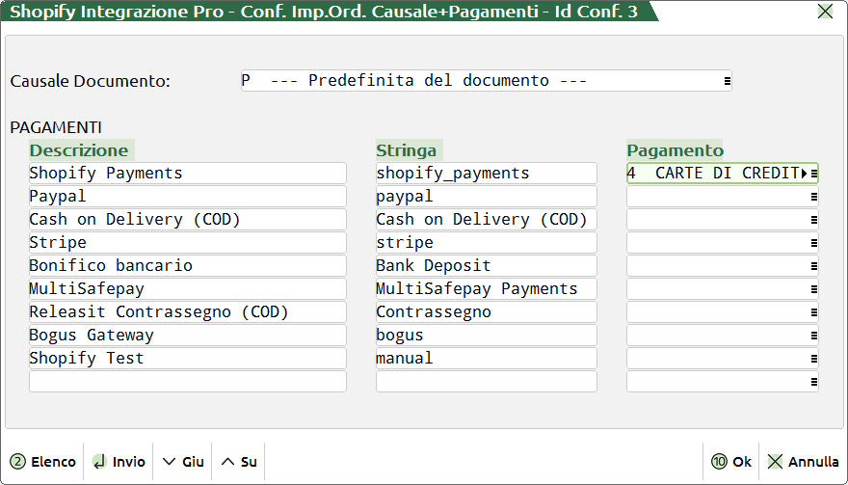This screenshot has height=485, width=848.
Task: Click Annulla to cancel
Action: pos(803,462)
